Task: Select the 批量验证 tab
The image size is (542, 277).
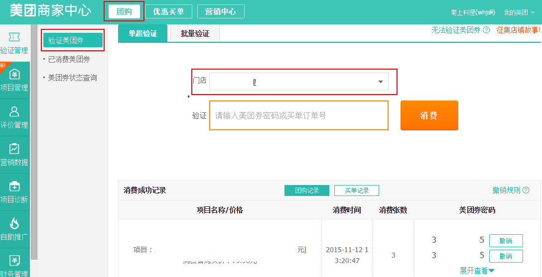Action: click(x=195, y=33)
